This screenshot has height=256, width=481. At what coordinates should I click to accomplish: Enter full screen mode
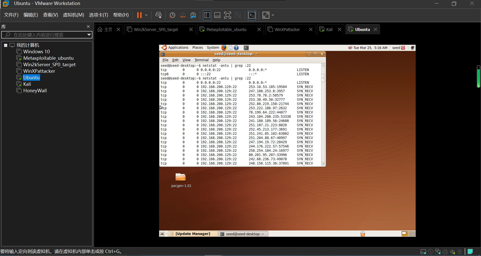[x=227, y=15]
